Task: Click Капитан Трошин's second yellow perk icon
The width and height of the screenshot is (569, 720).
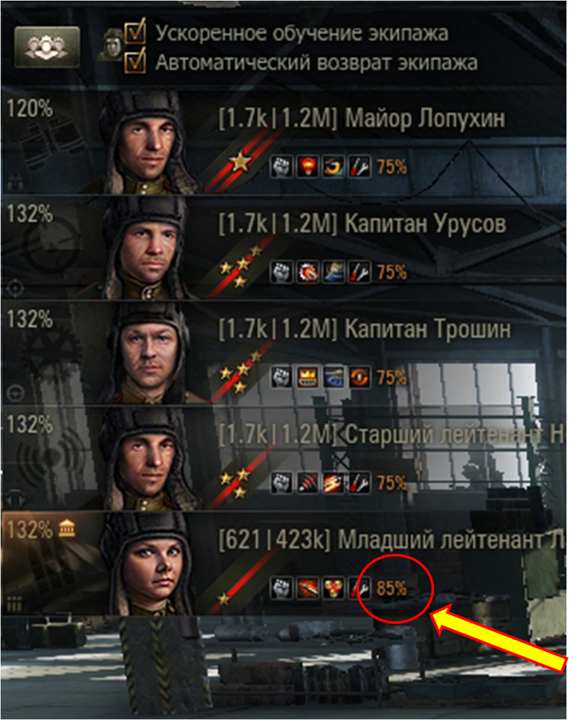Action: 307,377
